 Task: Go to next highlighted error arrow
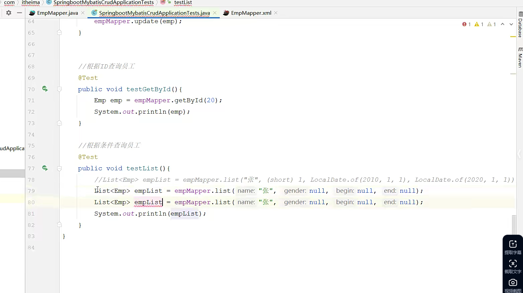coord(511,24)
